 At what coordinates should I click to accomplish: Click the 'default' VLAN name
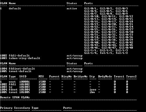15,8
